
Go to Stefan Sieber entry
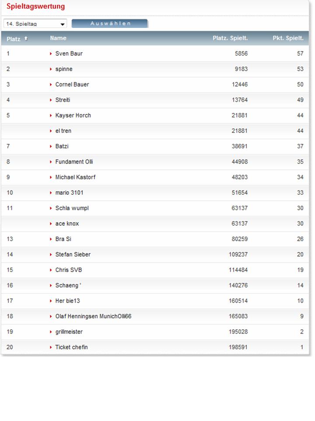tap(73, 254)
